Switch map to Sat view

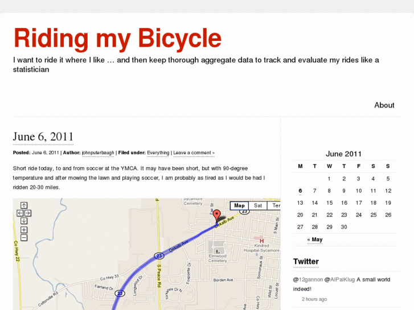[x=258, y=206]
